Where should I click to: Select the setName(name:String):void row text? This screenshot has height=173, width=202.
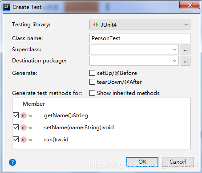pos(79,128)
